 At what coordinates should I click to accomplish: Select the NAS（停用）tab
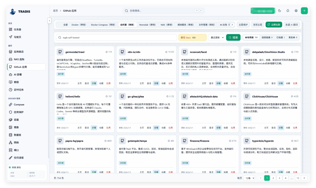click(x=166, y=25)
